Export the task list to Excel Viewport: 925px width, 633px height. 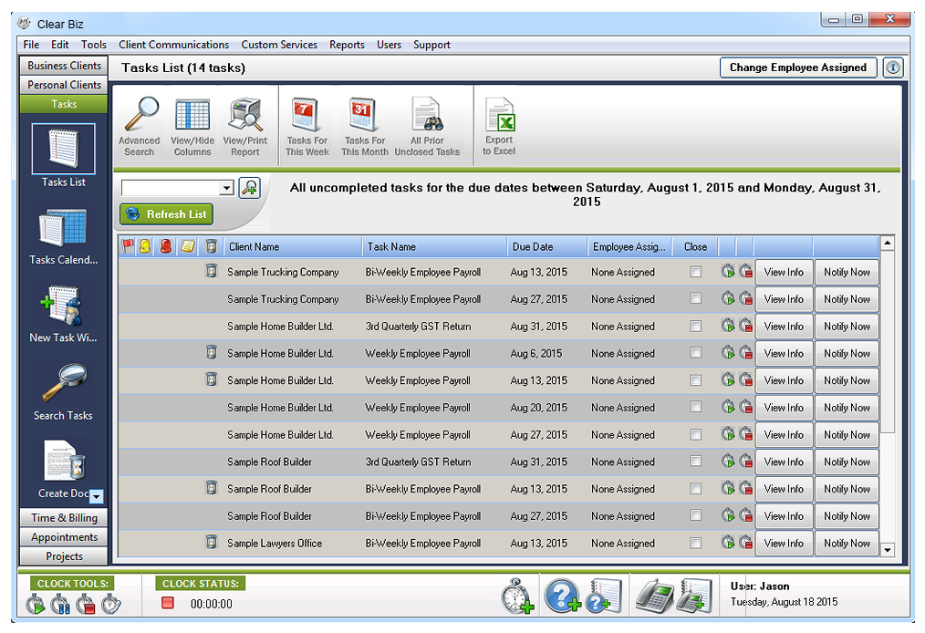pyautogui.click(x=499, y=125)
